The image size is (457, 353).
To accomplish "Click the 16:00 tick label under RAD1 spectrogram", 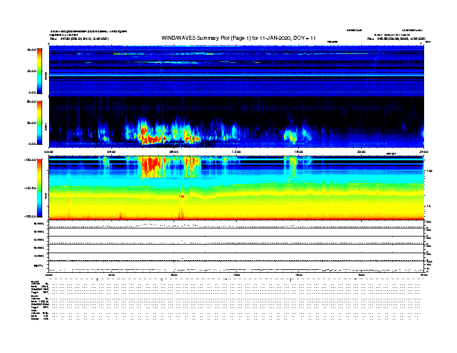I will point(299,152).
